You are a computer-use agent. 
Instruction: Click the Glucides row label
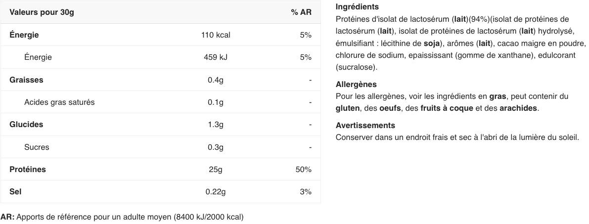(26, 125)
